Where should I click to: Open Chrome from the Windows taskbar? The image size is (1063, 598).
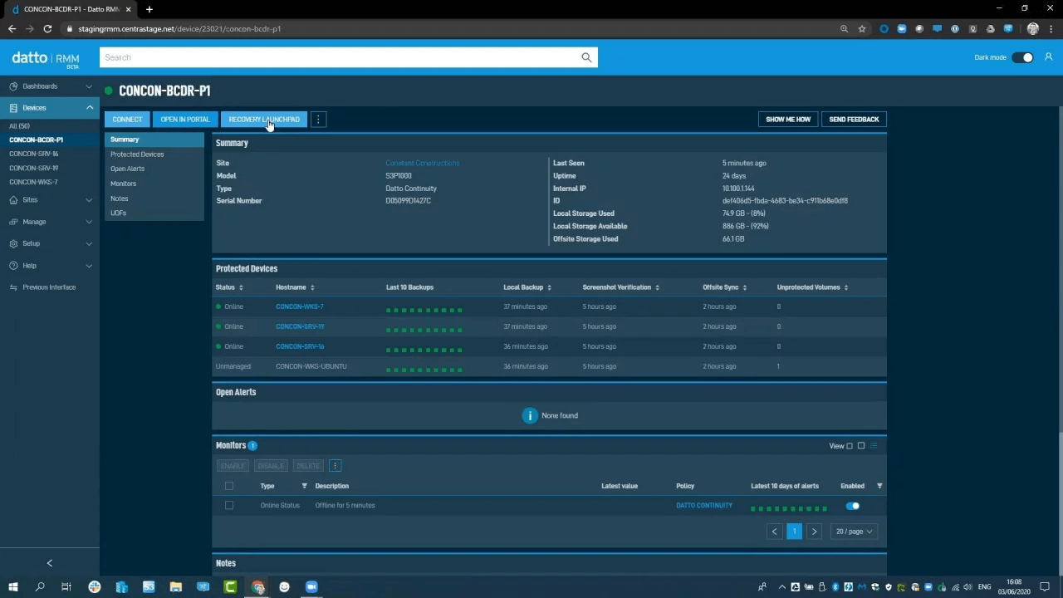pyautogui.click(x=257, y=587)
